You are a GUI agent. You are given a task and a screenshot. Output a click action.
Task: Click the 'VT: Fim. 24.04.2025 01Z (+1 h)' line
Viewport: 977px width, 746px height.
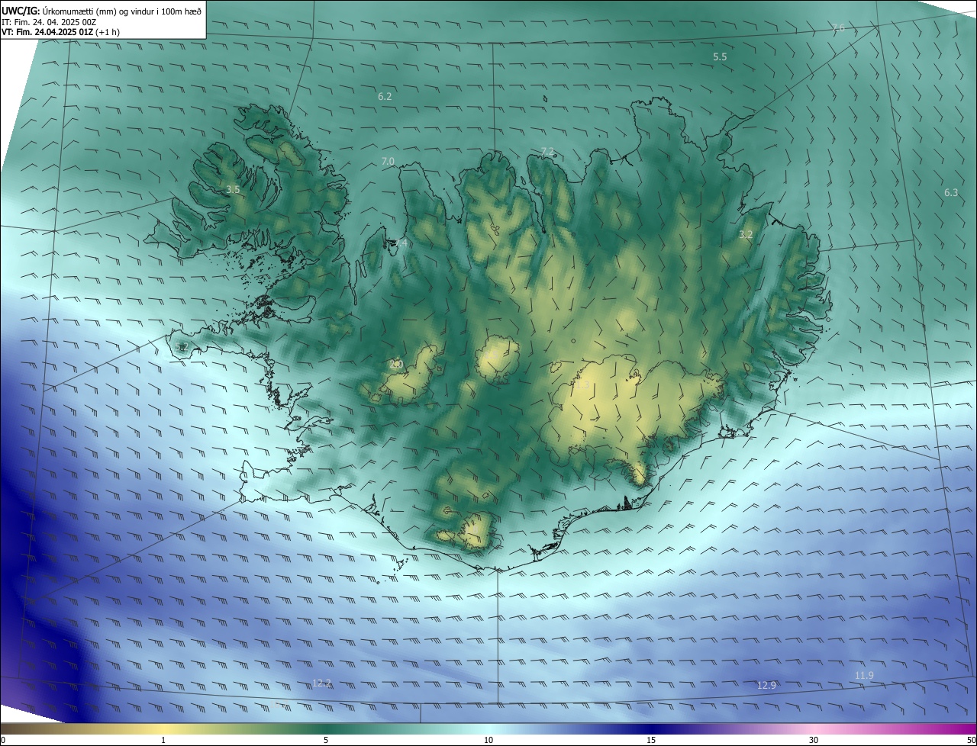60,32
